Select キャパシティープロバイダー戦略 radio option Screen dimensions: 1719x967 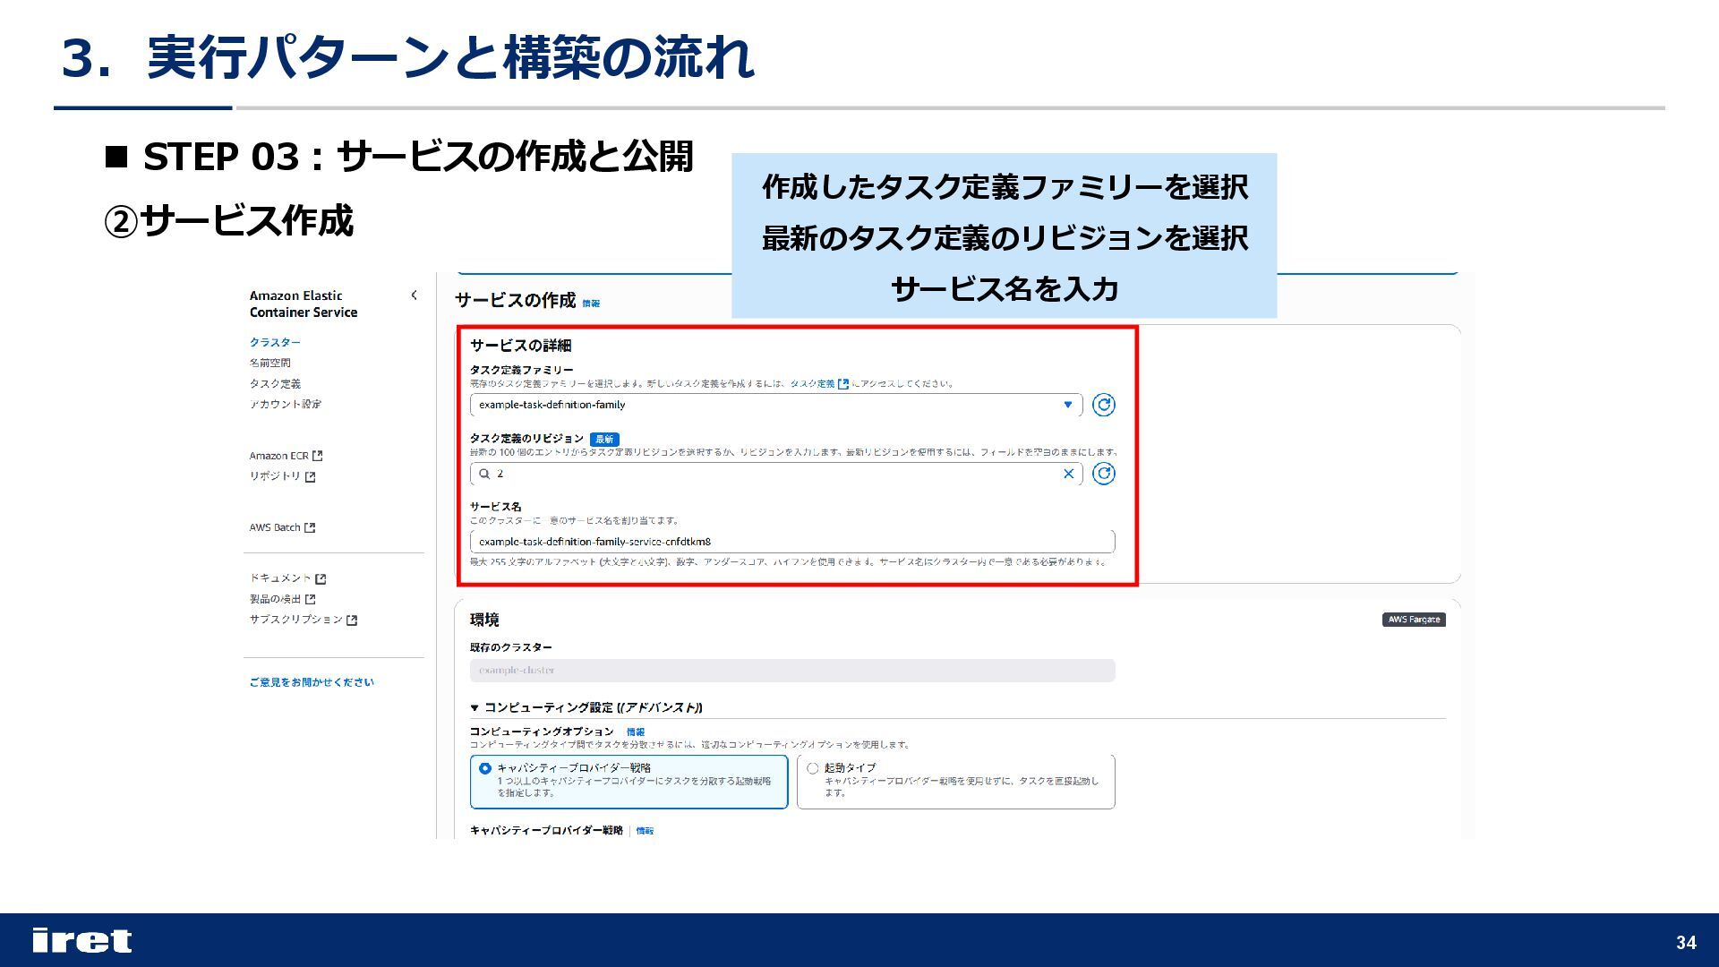click(485, 768)
